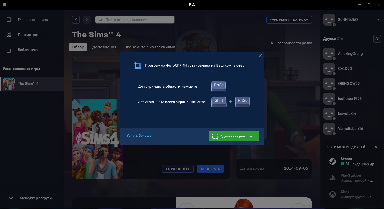Image resolution: width=384 pixels, height=209 pixels.
Task: Click the Просмотрите grid icon
Action: tap(9, 35)
